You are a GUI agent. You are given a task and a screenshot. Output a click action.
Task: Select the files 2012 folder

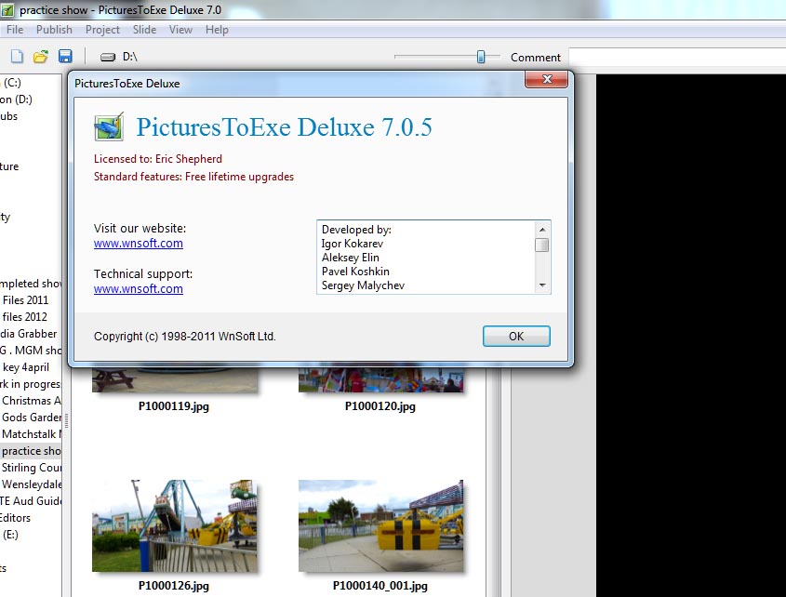tap(24, 317)
